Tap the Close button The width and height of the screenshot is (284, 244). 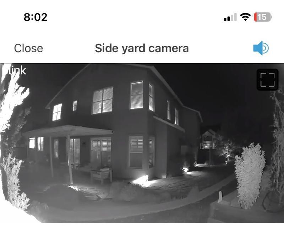coord(28,48)
